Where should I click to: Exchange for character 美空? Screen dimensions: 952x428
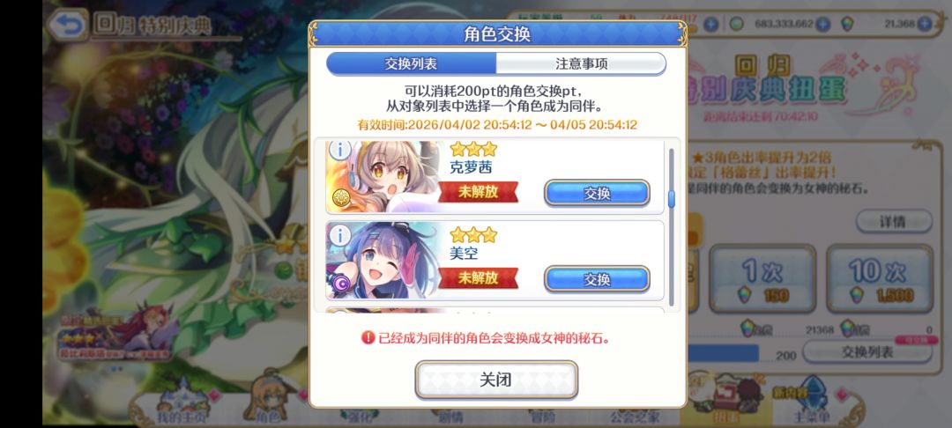click(x=597, y=279)
